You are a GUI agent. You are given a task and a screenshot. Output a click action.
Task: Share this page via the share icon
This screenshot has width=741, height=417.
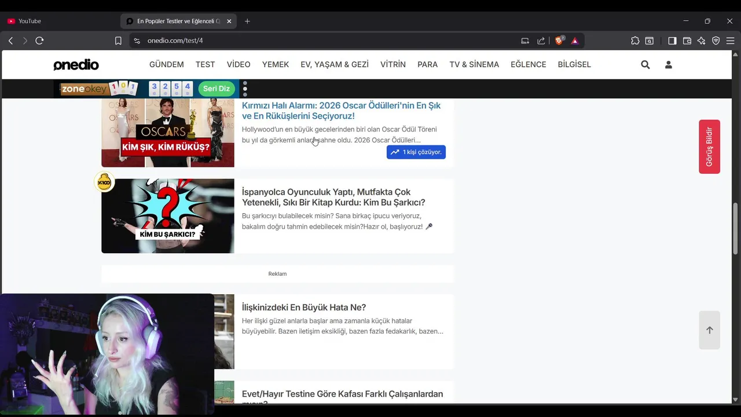pyautogui.click(x=541, y=41)
